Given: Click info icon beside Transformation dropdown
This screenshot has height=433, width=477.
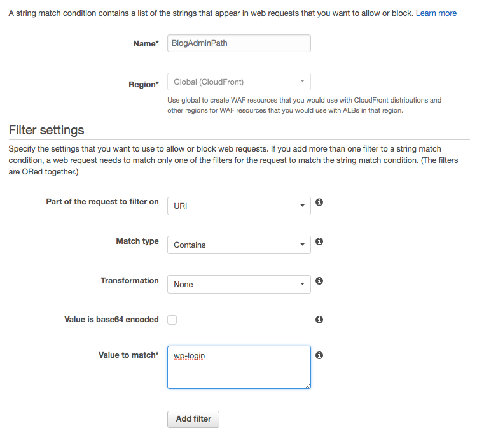Looking at the screenshot, I should coord(319,280).
